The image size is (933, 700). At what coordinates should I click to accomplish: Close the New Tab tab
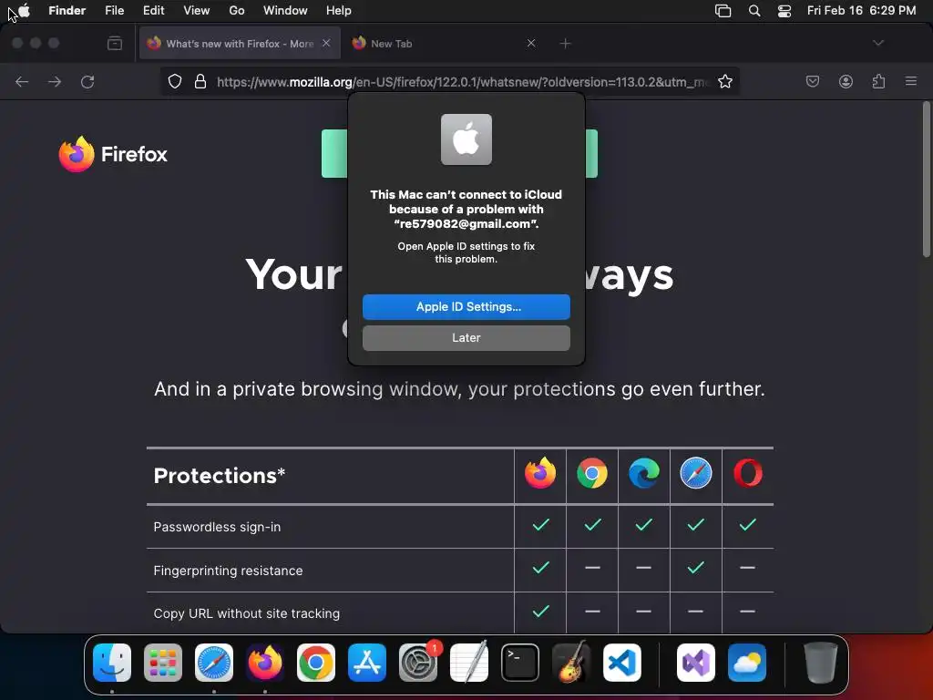pos(531,43)
